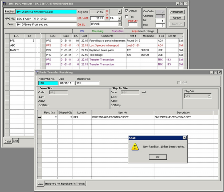
Task: Click the Usage button
Action: click(177, 18)
